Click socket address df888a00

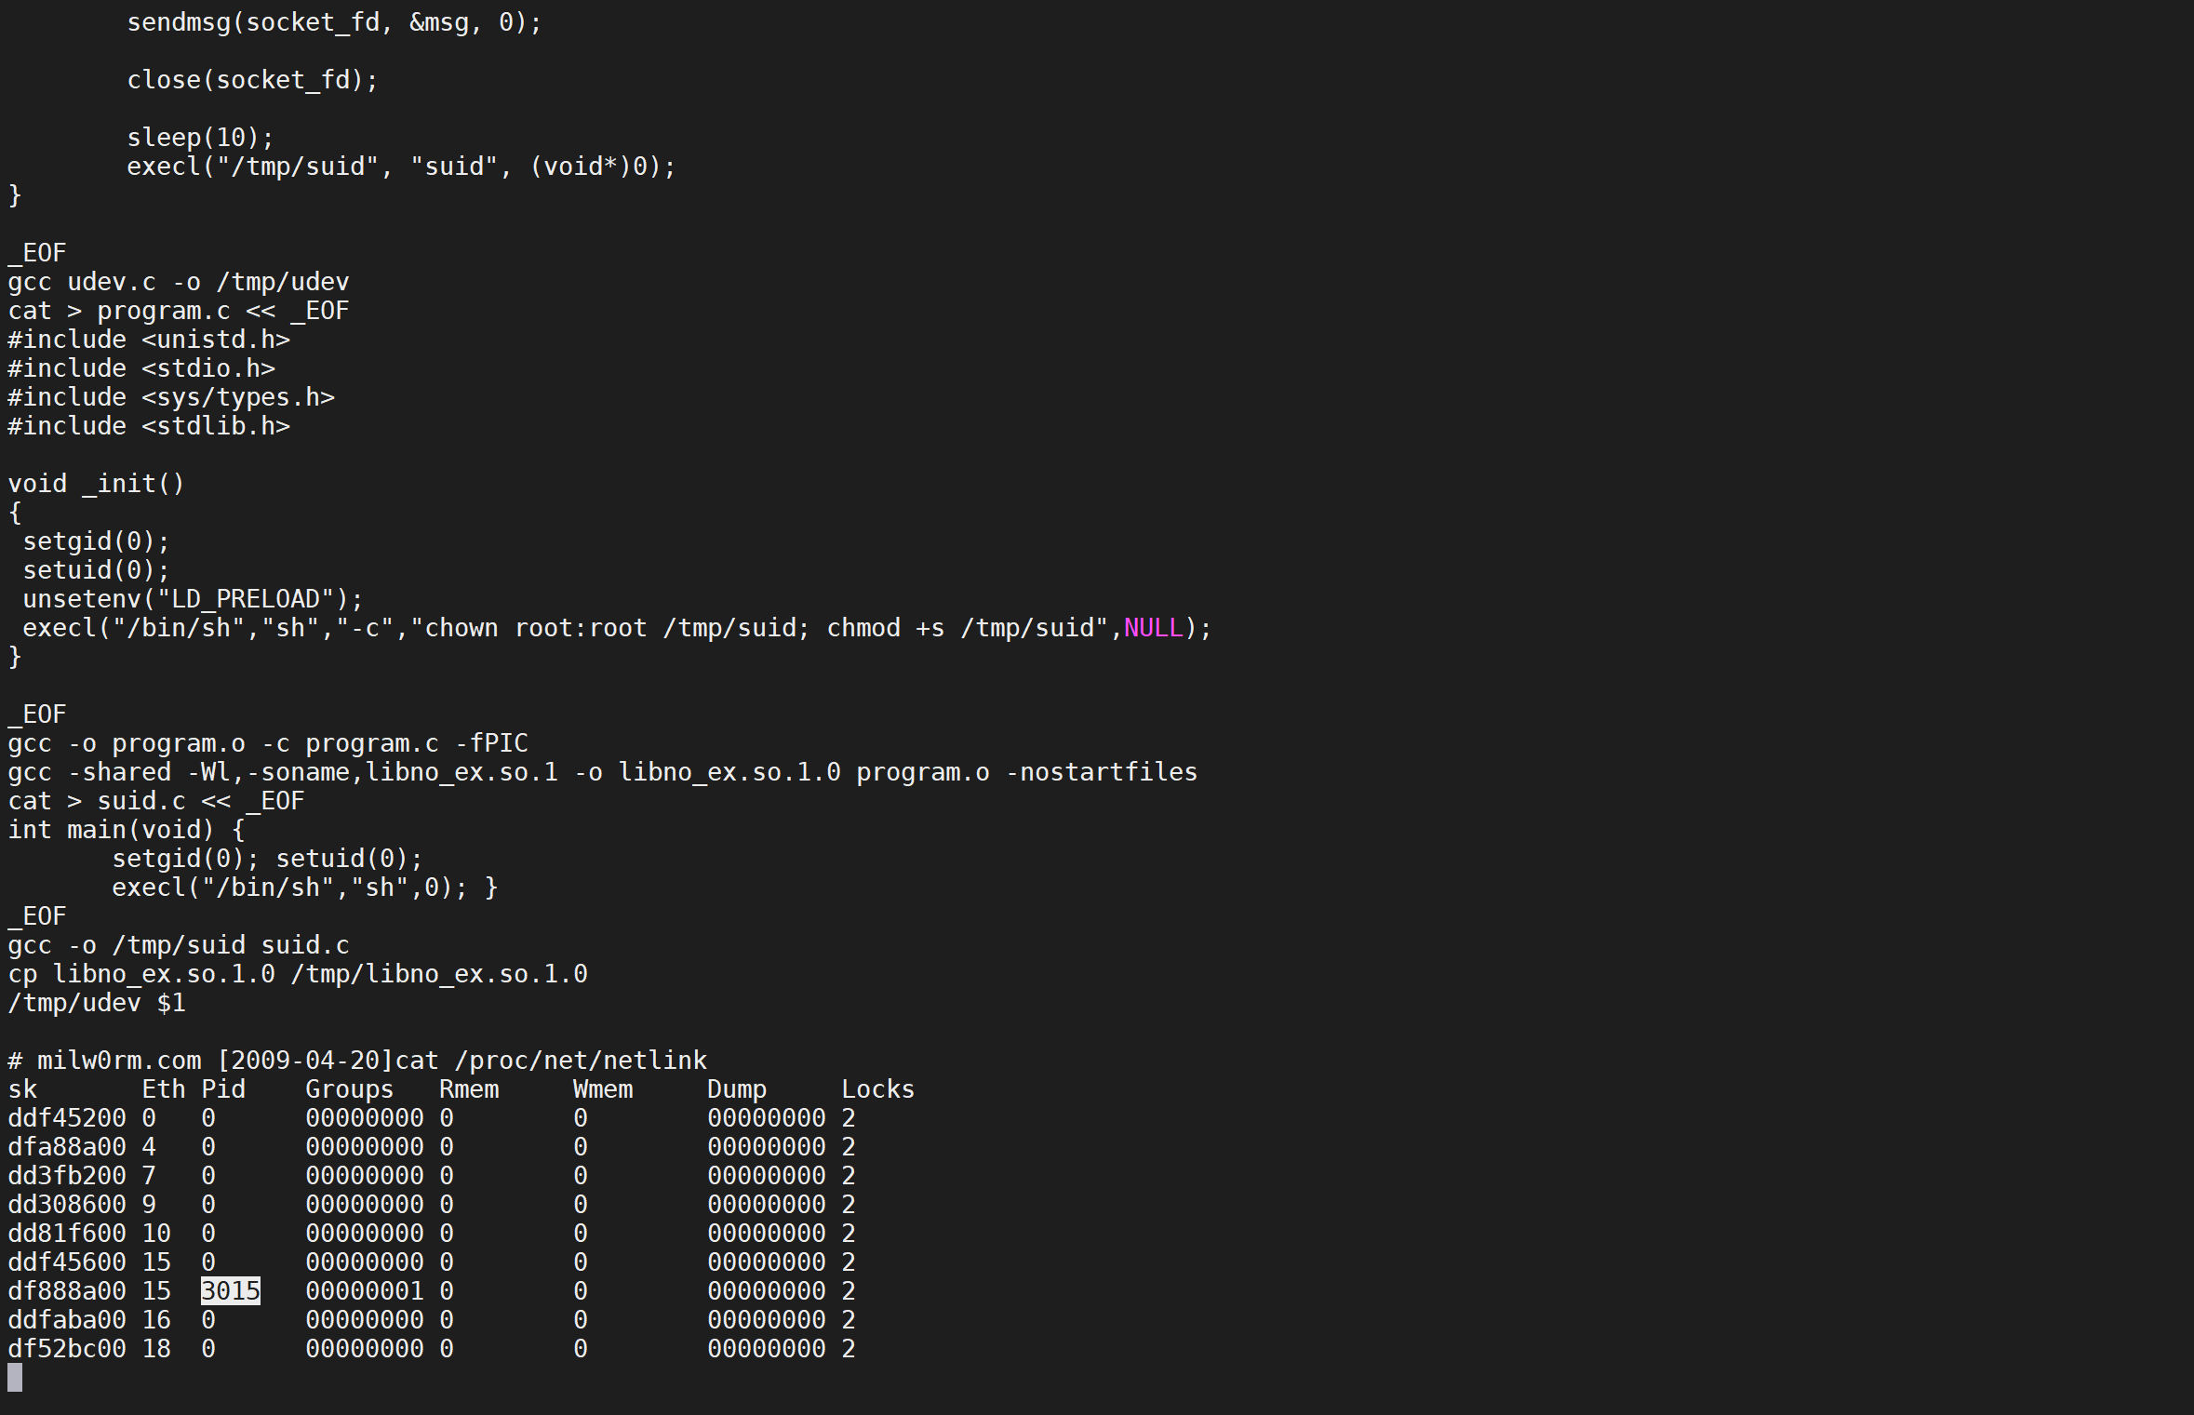coord(67,1291)
